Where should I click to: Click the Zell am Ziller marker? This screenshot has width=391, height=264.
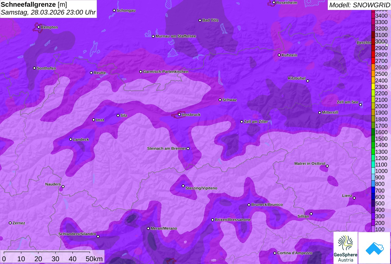point(242,122)
